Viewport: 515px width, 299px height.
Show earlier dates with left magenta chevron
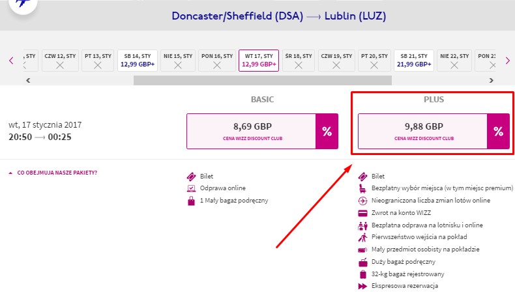point(12,61)
